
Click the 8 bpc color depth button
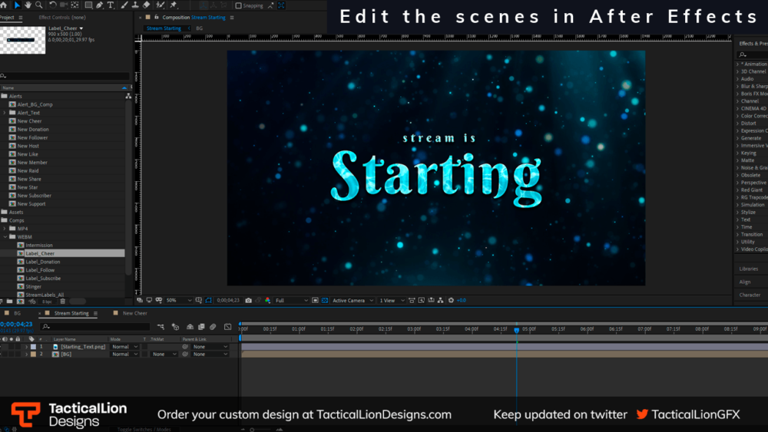(47, 302)
